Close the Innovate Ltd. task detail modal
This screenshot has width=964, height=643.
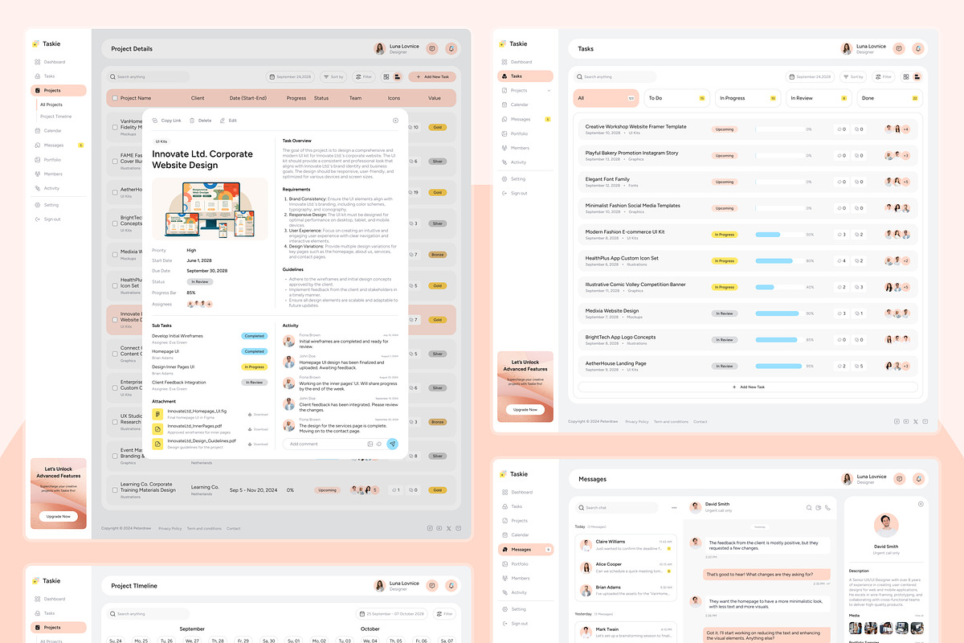pos(395,121)
